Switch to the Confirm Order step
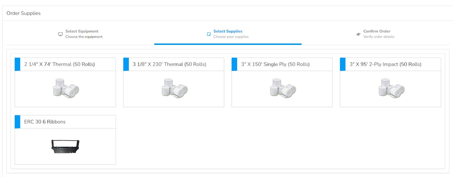 pos(377,31)
